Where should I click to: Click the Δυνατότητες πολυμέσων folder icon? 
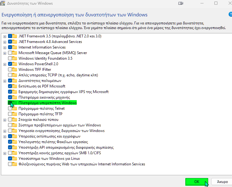tap(14, 81)
